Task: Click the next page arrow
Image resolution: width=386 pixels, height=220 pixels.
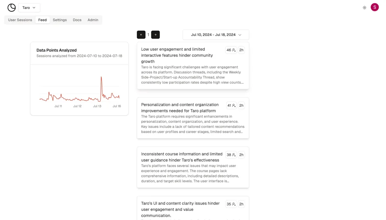Action: click(155, 34)
